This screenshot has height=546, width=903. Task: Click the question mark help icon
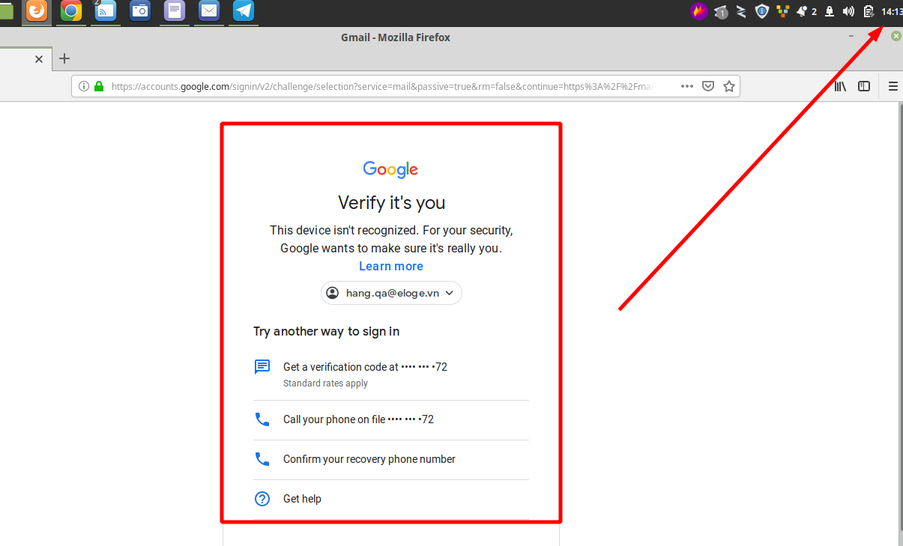click(x=262, y=499)
